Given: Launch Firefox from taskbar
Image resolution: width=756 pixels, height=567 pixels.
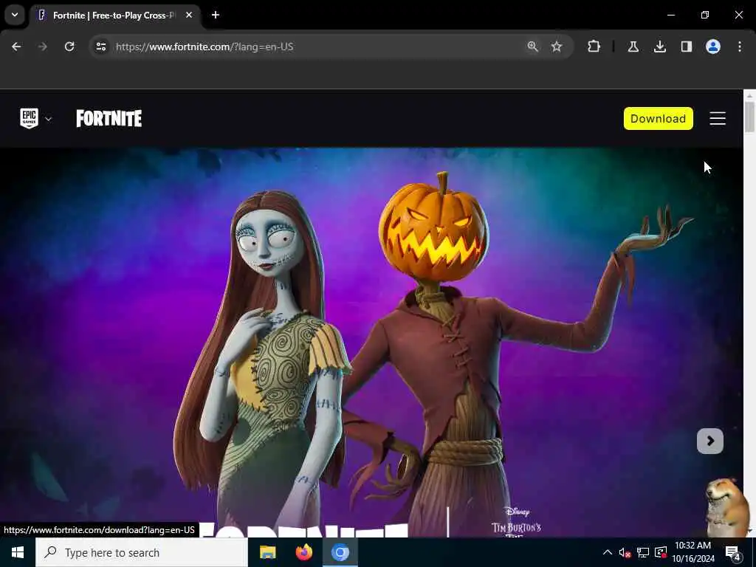Looking at the screenshot, I should (x=303, y=552).
